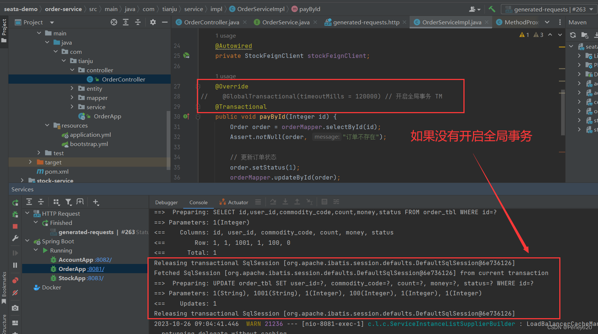Expand the mapper package node
598x334 pixels.
click(72, 98)
